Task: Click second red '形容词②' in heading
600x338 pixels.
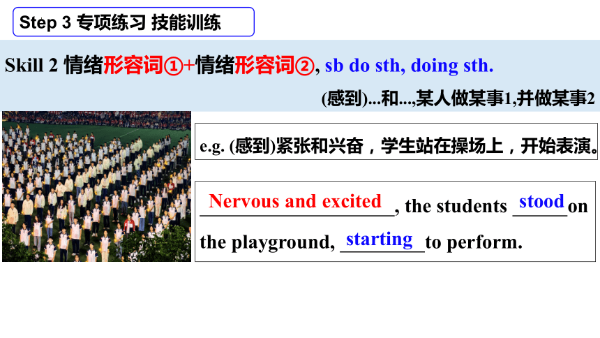Action: [274, 65]
